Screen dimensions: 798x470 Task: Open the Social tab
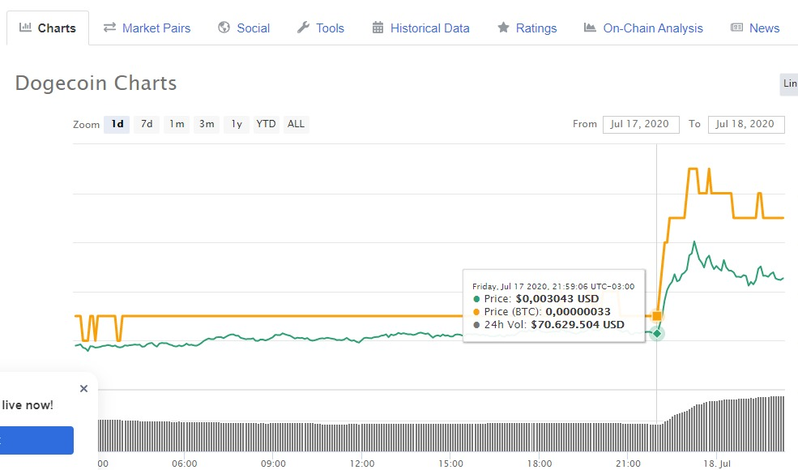pos(244,28)
